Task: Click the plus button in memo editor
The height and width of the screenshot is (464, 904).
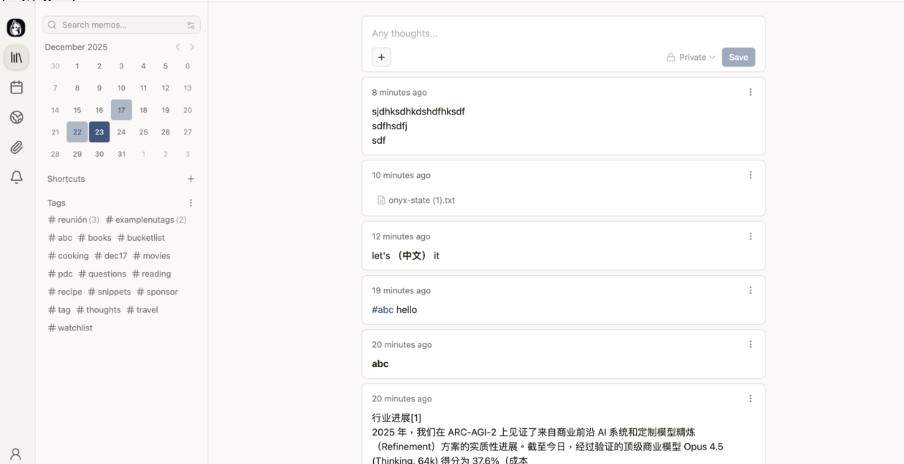Action: click(x=381, y=57)
